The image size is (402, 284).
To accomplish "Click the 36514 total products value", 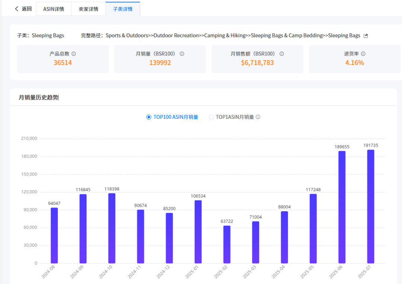I will 63,63.
